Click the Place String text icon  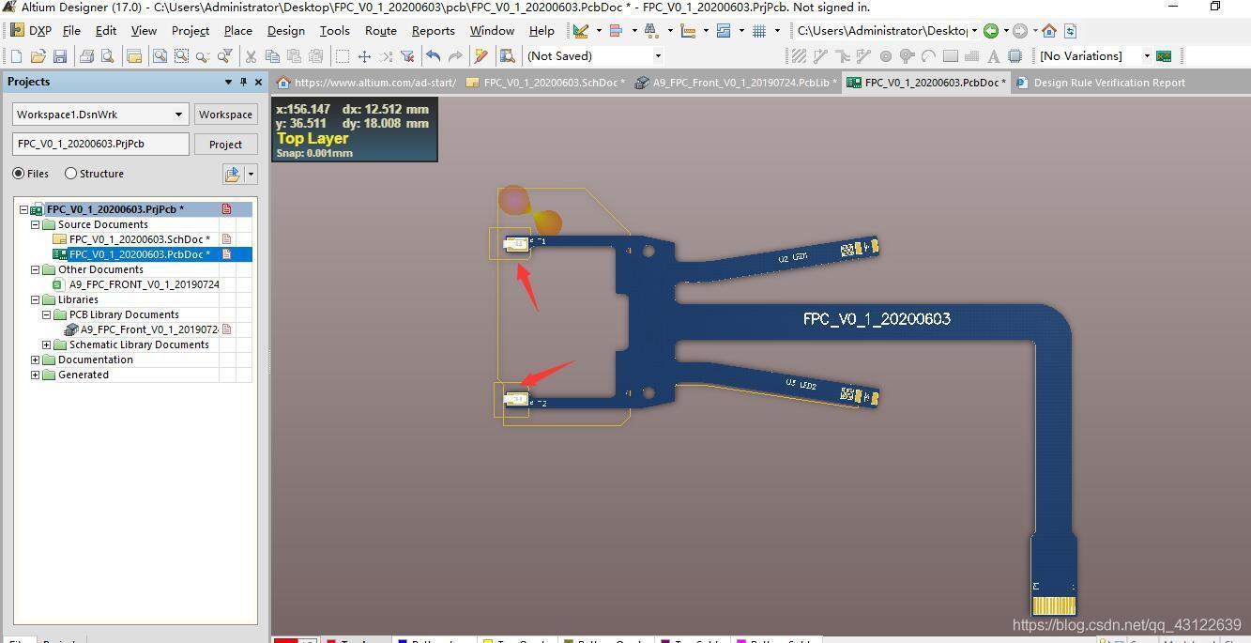993,56
